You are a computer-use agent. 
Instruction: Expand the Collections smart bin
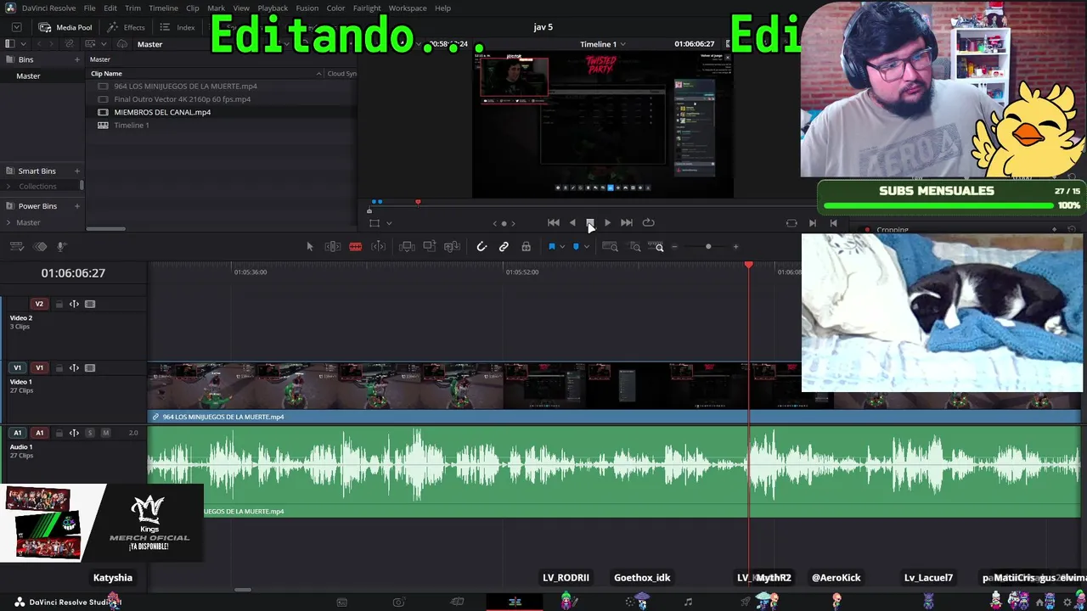[9, 187]
